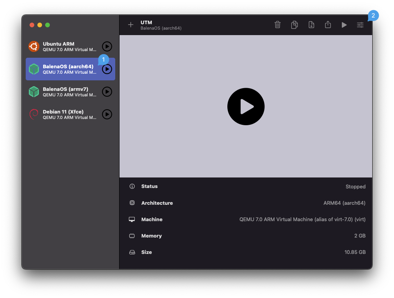This screenshot has width=394, height=298.
Task: Click the Size label
Action: click(x=146, y=252)
